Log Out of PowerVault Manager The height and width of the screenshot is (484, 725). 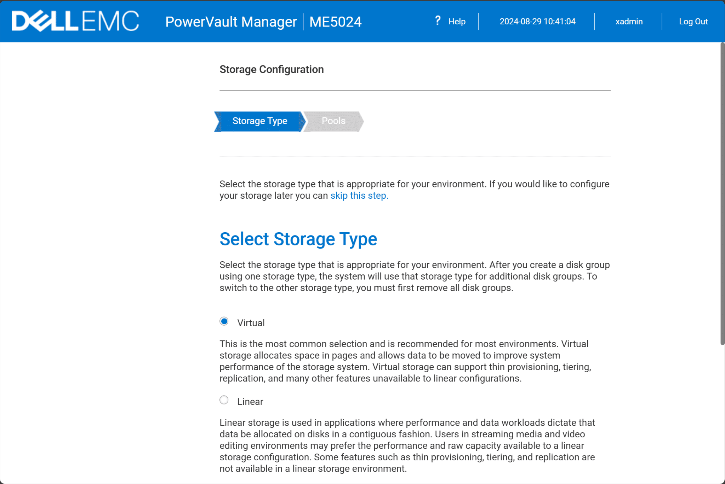693,22
